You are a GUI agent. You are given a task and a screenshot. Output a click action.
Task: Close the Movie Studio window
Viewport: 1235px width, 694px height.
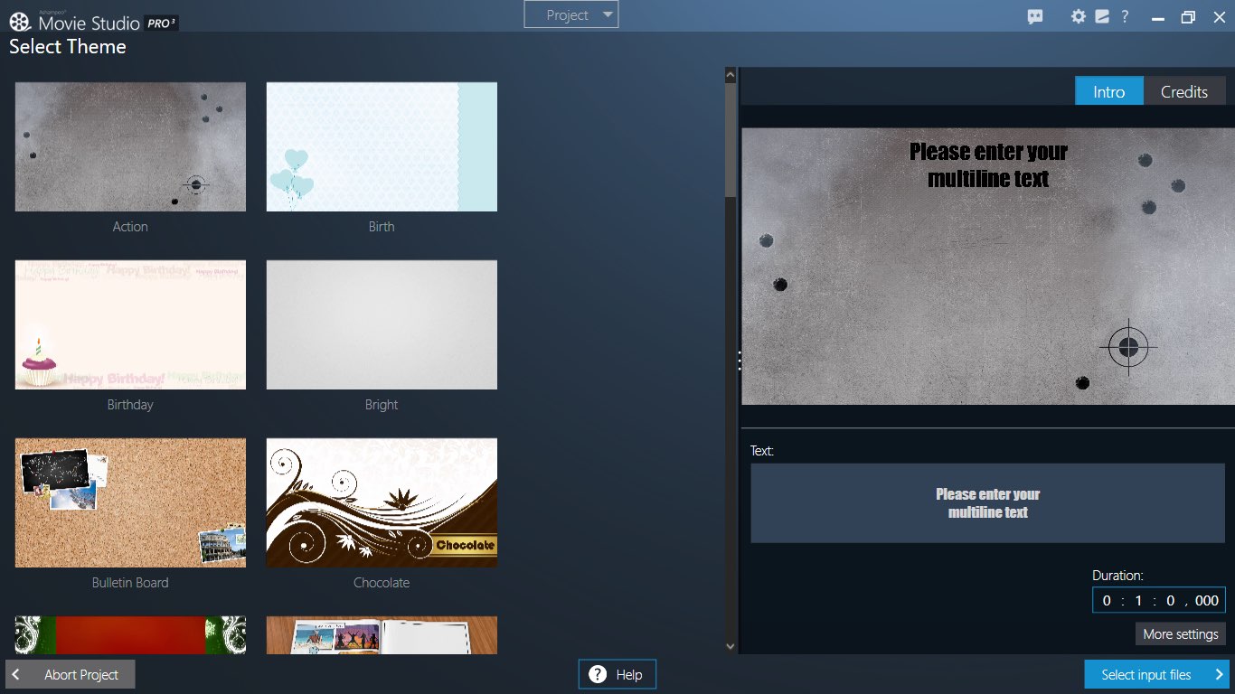[1219, 17]
